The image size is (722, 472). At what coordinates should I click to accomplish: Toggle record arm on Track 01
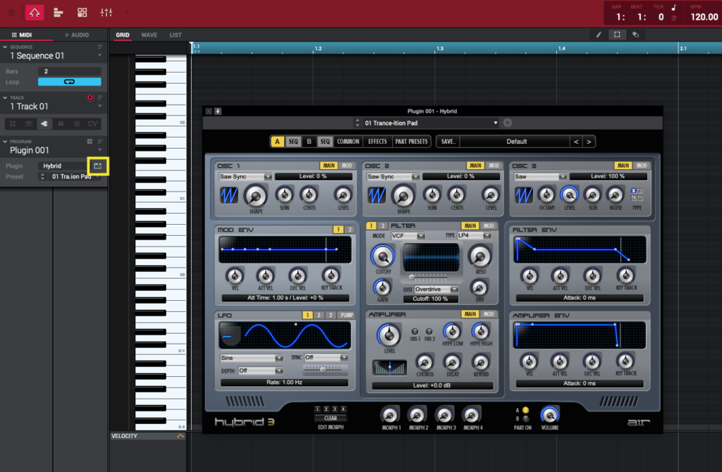(x=90, y=97)
